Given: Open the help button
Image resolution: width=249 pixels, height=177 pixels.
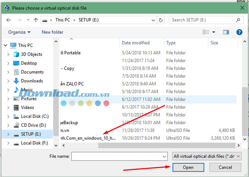Looking at the screenshot, I should point(239,32).
